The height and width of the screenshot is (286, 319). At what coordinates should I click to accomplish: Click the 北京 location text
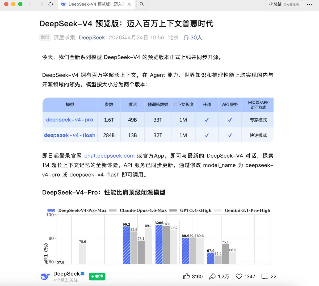coord(173,38)
